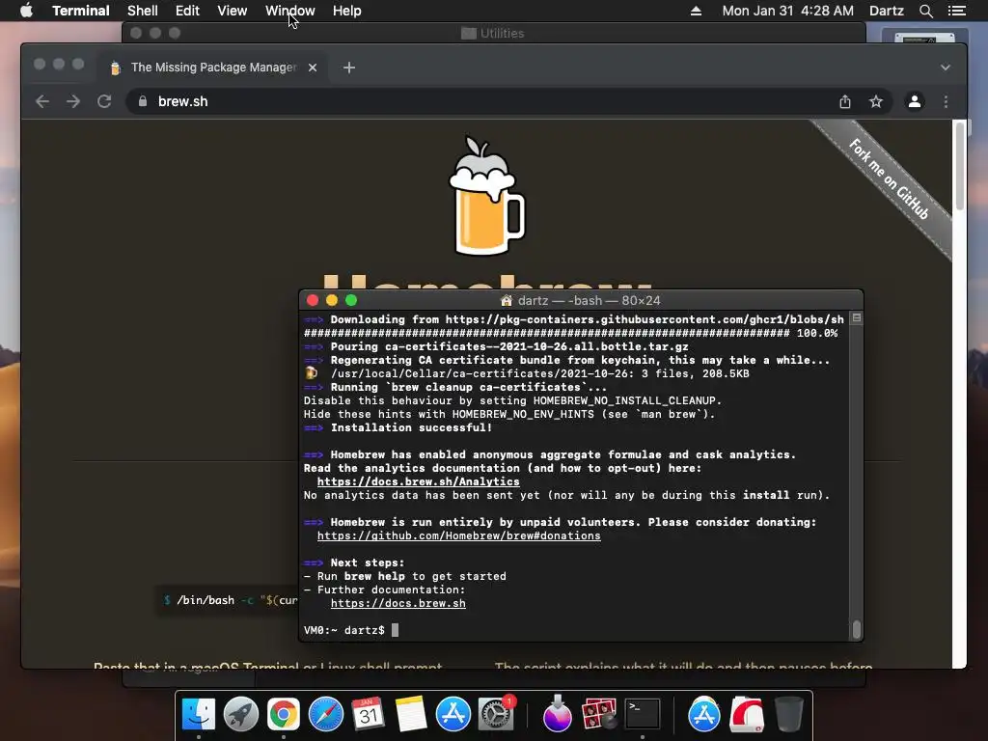Open the Apple menu

tap(26, 11)
